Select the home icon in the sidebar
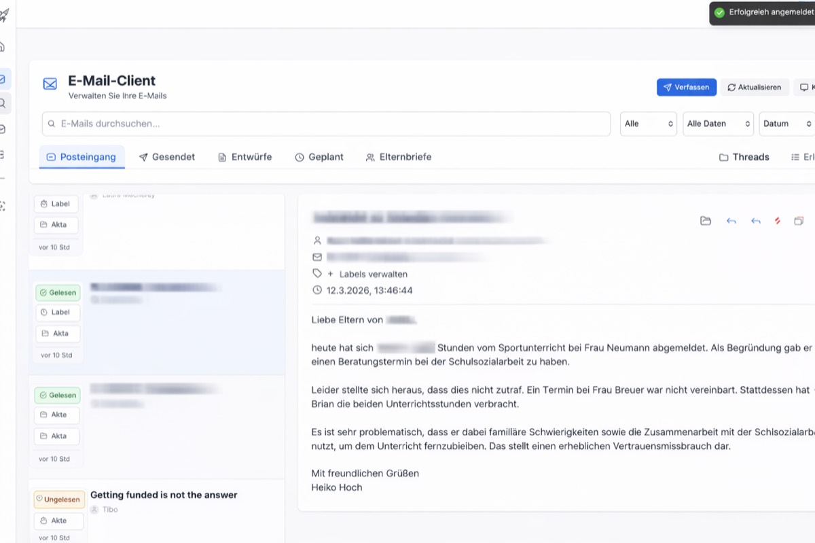This screenshot has width=815, height=543. [5, 48]
